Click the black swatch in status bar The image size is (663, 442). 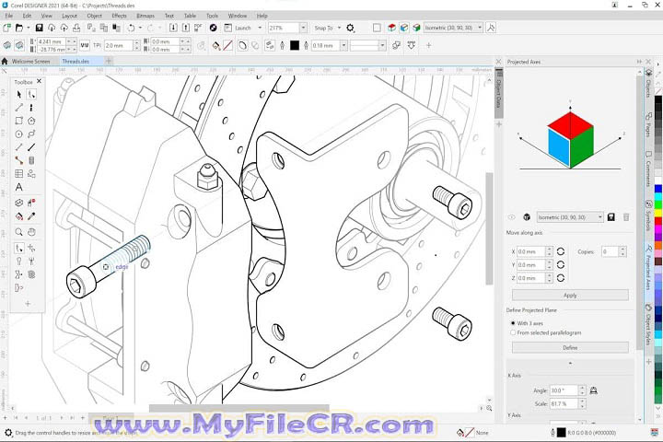pos(561,433)
